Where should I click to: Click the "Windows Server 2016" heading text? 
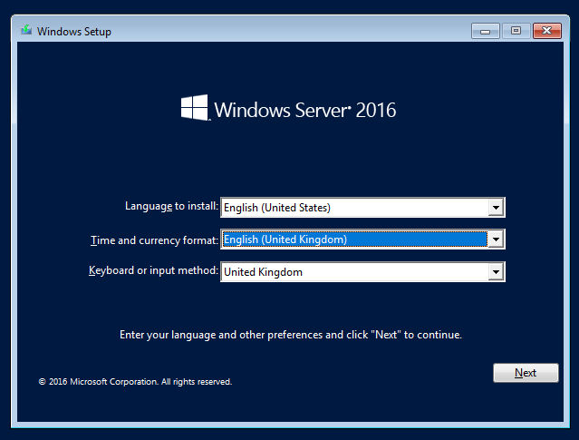click(304, 111)
